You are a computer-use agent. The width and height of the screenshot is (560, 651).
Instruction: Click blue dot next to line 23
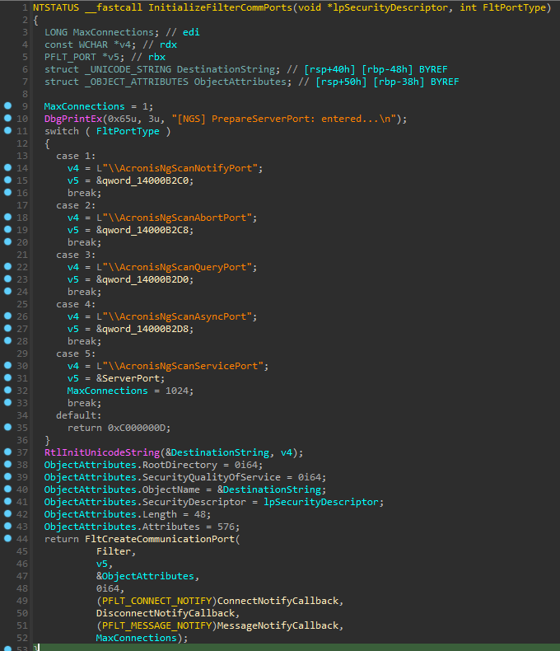click(x=7, y=279)
